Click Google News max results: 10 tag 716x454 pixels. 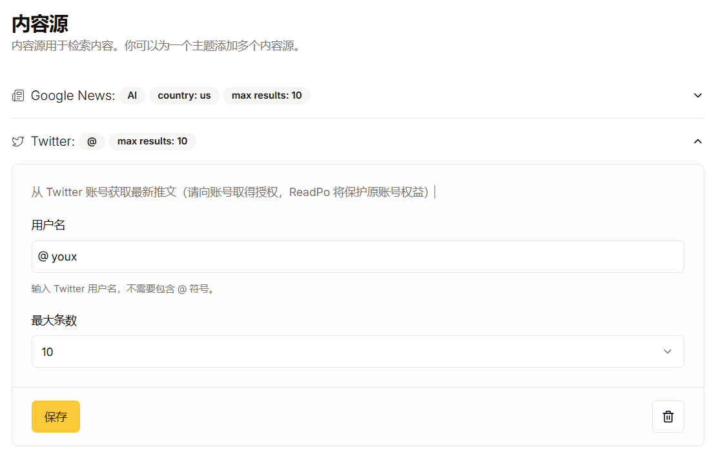[267, 95]
